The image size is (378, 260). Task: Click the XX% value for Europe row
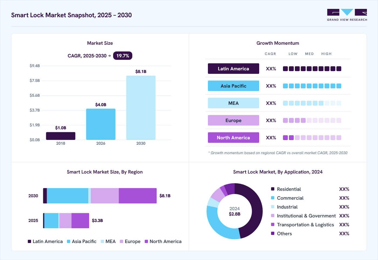[x=271, y=120]
